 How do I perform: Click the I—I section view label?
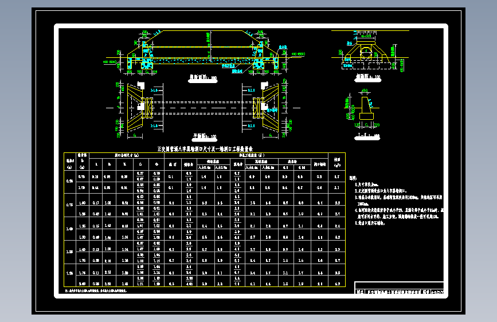click(x=367, y=136)
